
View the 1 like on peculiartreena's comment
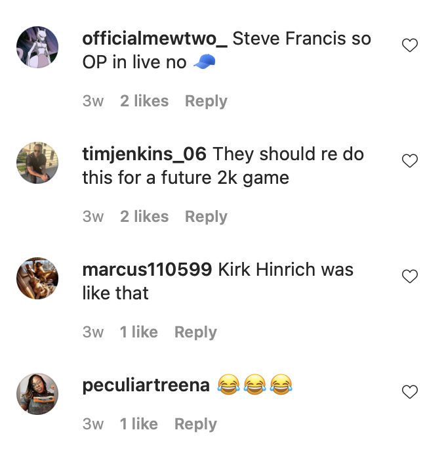coord(139,424)
